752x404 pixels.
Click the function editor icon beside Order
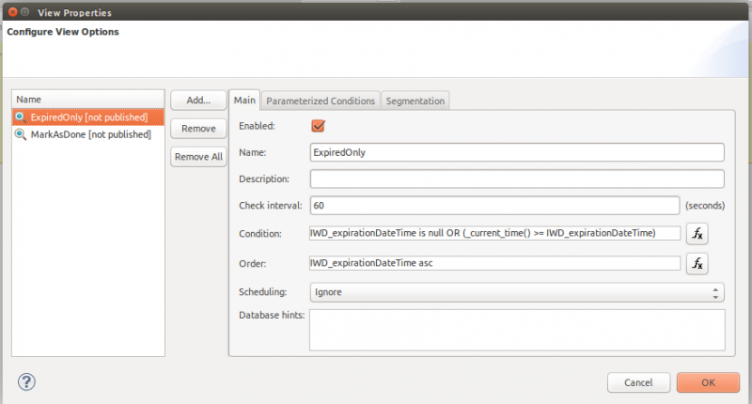point(697,263)
